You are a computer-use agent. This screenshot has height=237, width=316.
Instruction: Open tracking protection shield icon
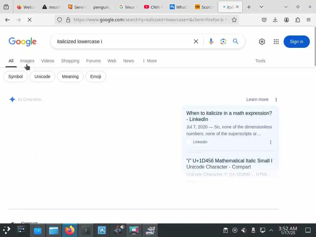coord(60,20)
